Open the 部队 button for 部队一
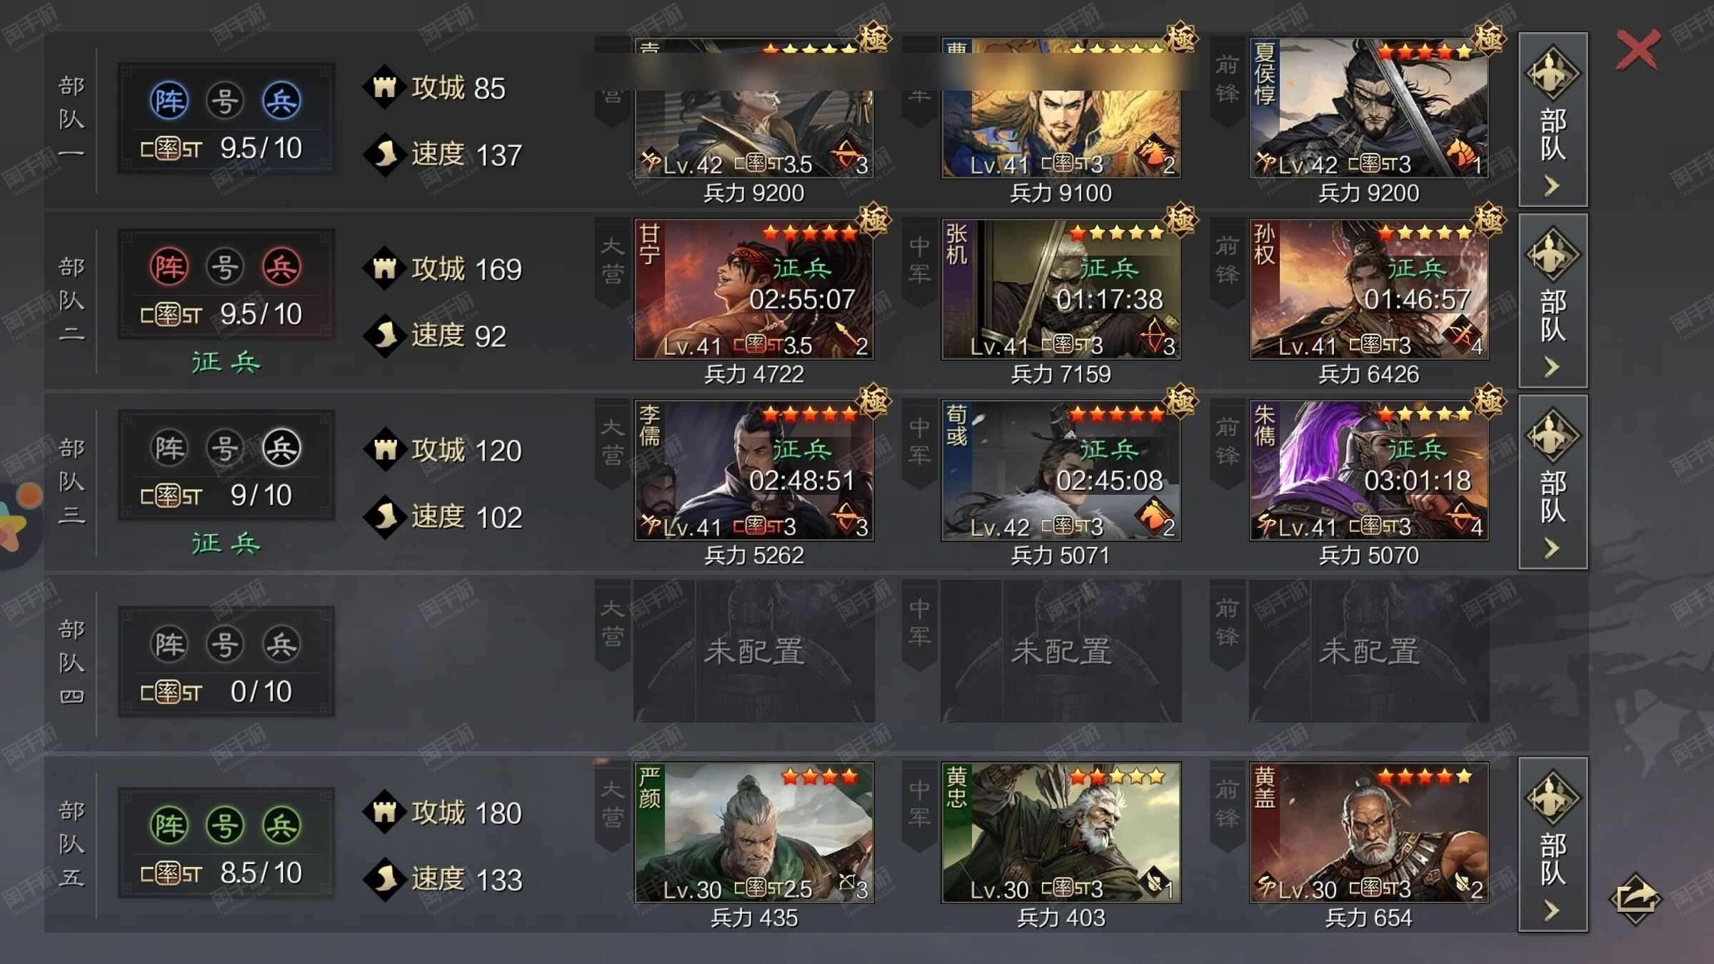Image resolution: width=1714 pixels, height=964 pixels. (1553, 119)
